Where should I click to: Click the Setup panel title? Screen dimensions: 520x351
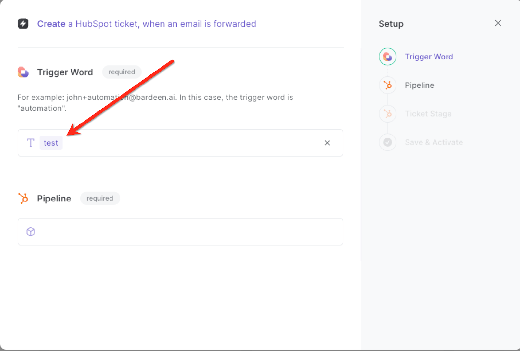click(391, 24)
